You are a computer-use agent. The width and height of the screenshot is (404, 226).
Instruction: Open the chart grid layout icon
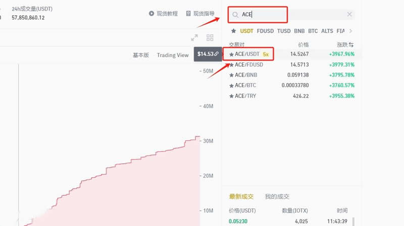pyautogui.click(x=210, y=38)
